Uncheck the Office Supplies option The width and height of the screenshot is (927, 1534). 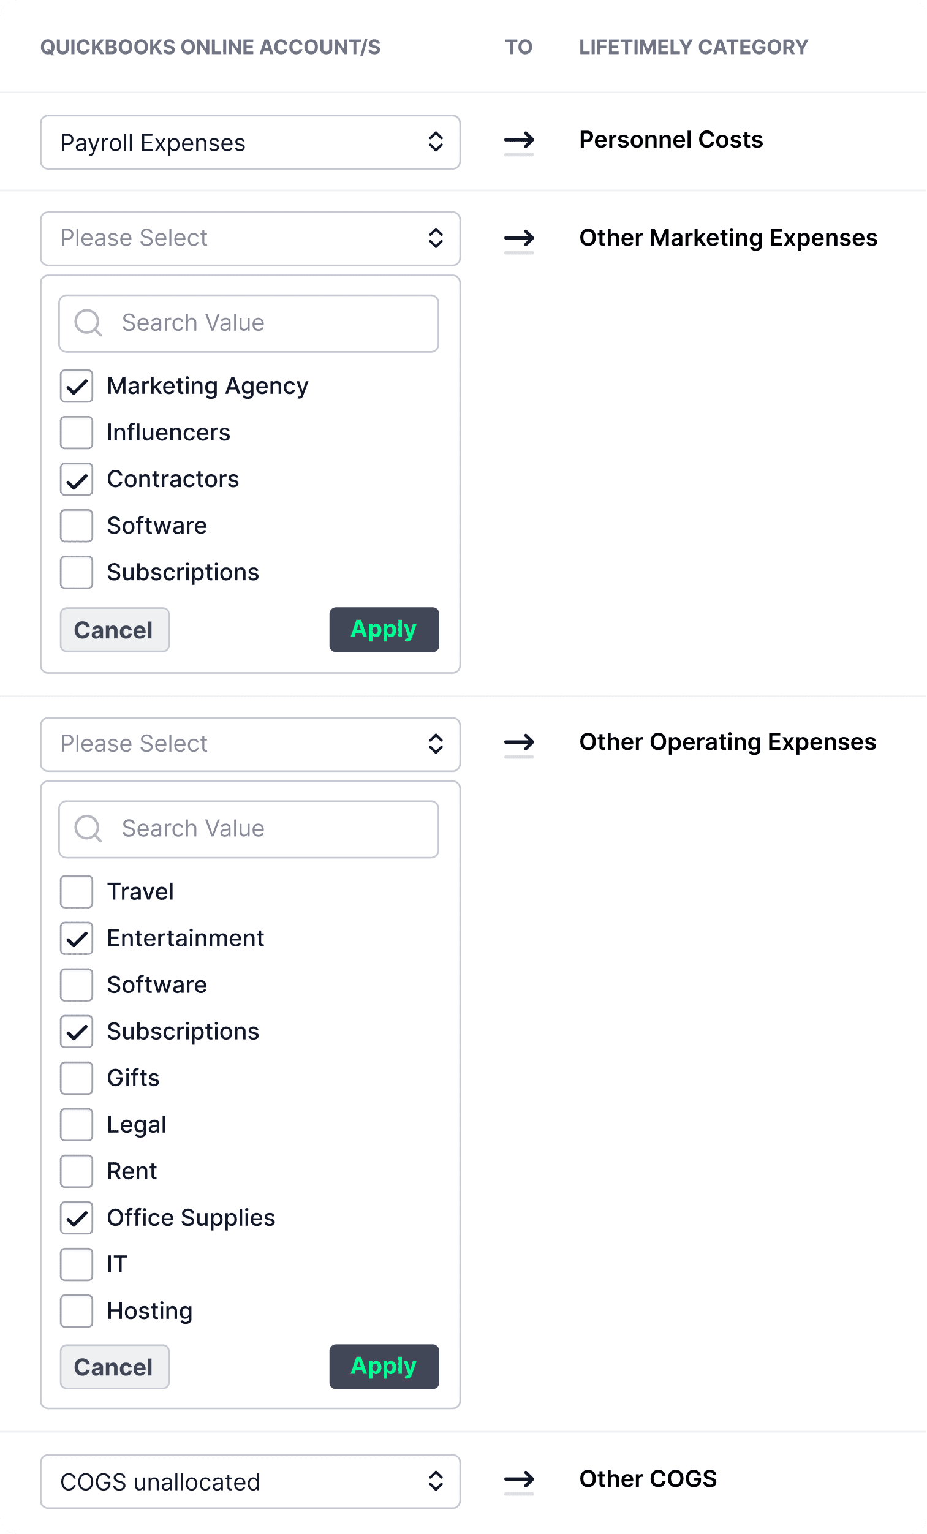(77, 1218)
